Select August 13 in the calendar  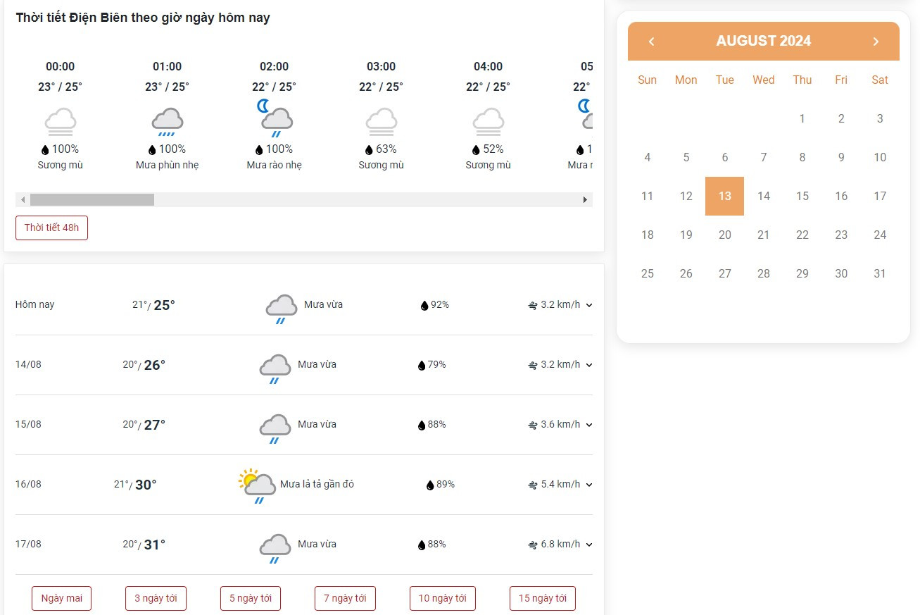pos(725,197)
